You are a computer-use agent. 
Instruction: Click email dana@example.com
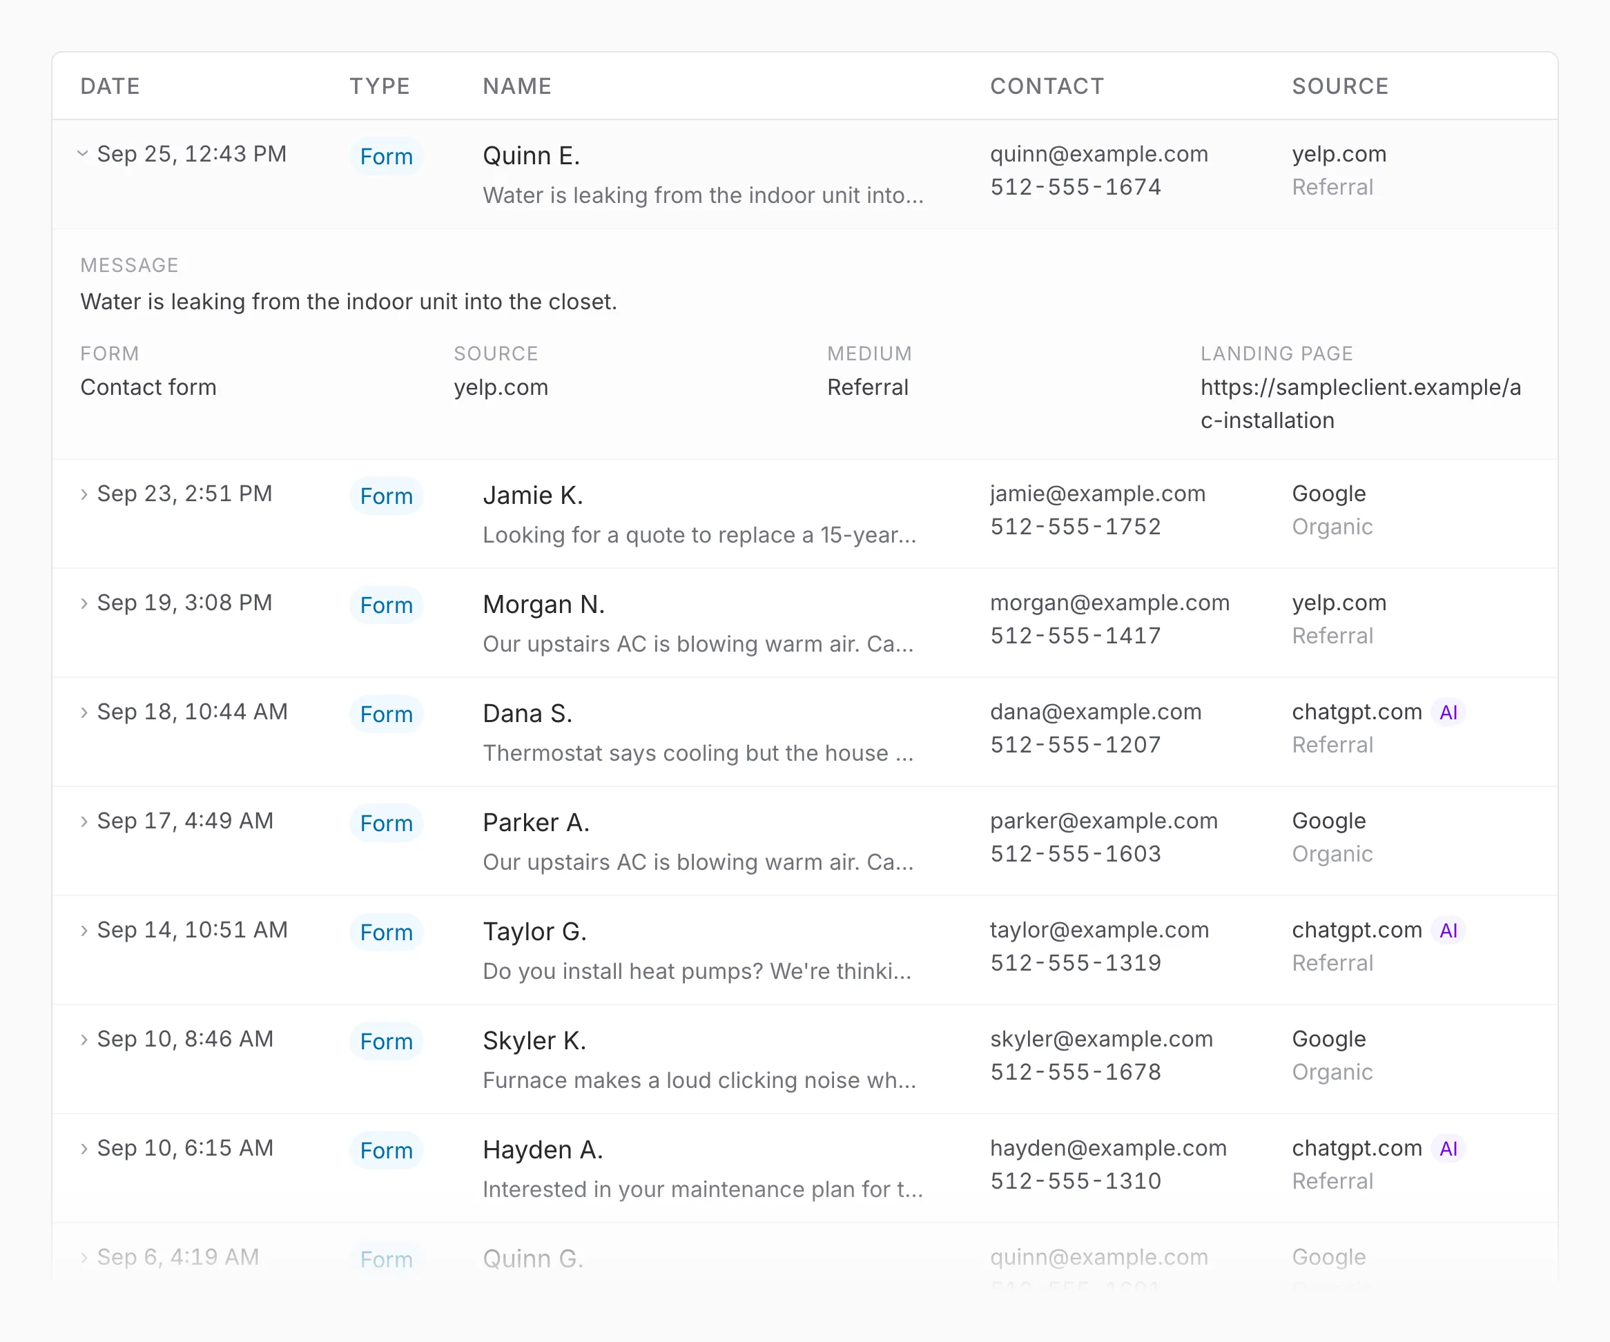click(x=1096, y=712)
